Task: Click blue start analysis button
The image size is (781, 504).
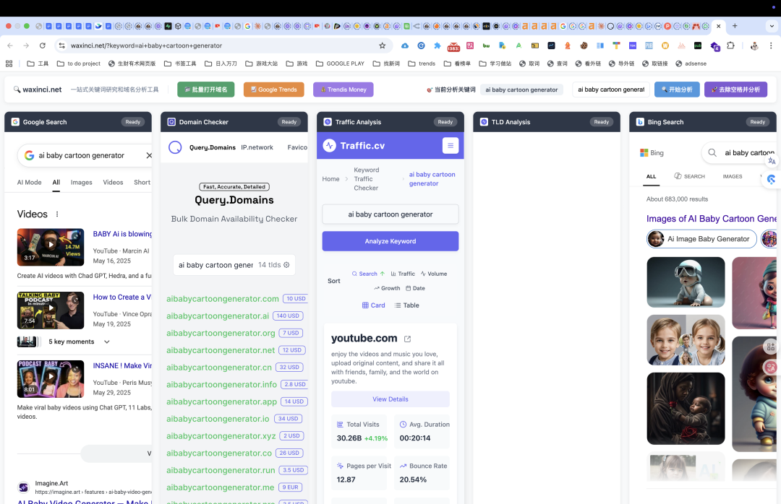Action: tap(677, 90)
